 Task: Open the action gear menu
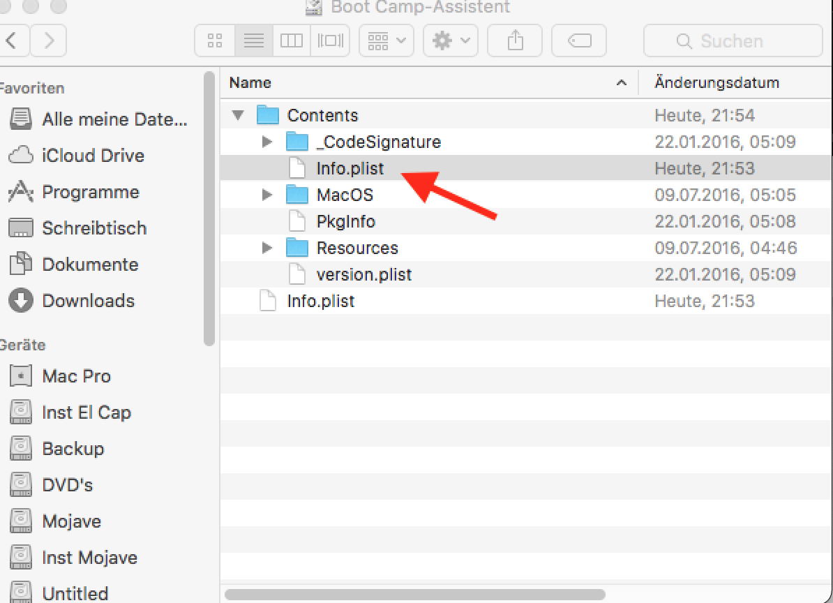450,41
